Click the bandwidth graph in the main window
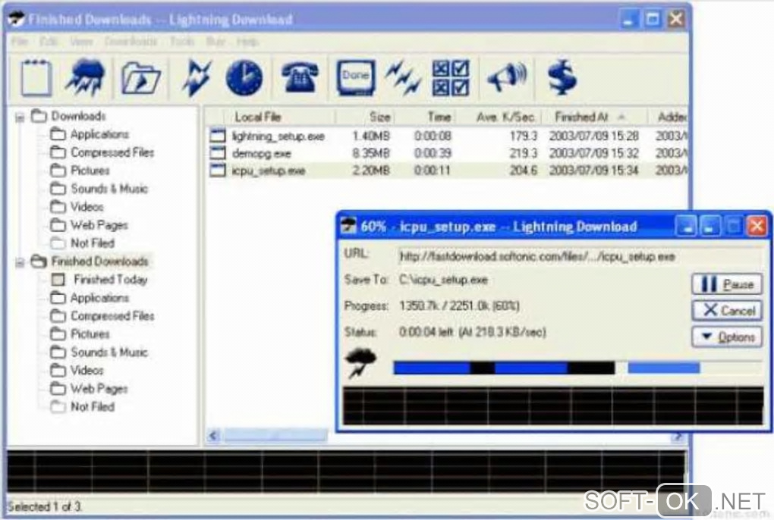Viewport: 774px width, 520px height. point(346,470)
